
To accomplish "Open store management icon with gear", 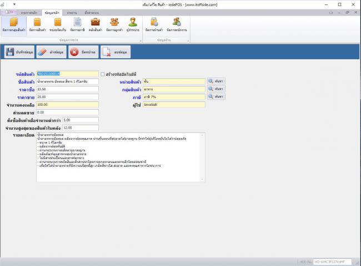I will 154,25.
